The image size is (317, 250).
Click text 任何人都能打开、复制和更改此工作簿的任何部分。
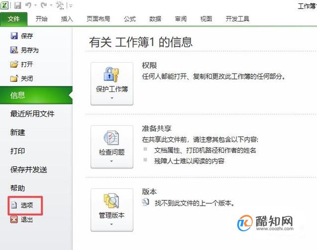point(214,77)
